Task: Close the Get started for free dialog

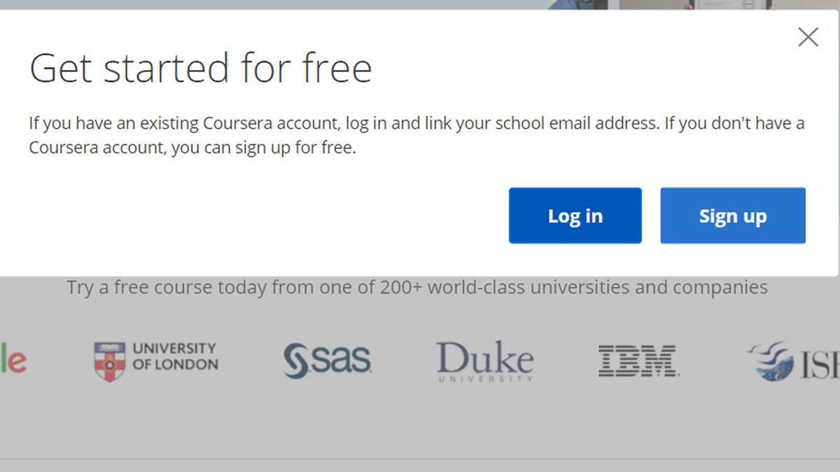Action: coord(808,37)
